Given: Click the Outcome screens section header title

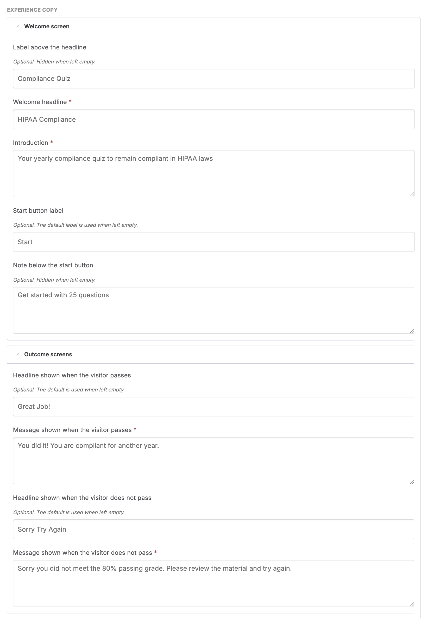Looking at the screenshot, I should point(48,355).
